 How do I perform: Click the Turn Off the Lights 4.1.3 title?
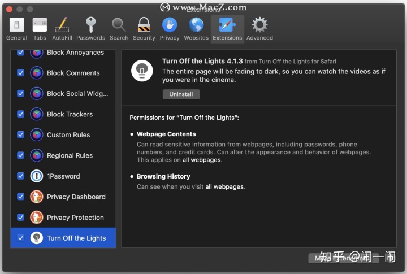(x=202, y=61)
